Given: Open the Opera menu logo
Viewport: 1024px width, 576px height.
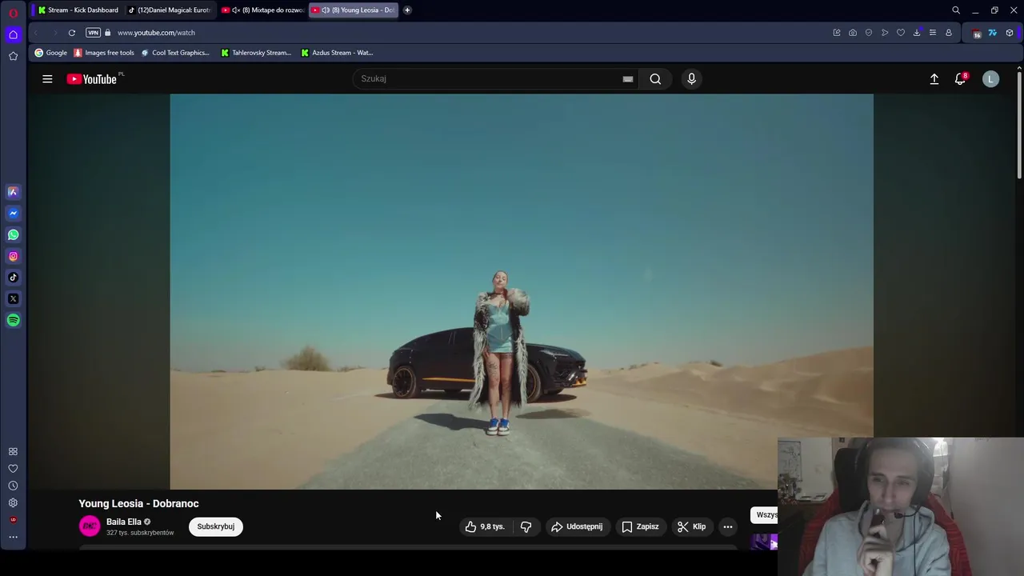Looking at the screenshot, I should [x=13, y=13].
